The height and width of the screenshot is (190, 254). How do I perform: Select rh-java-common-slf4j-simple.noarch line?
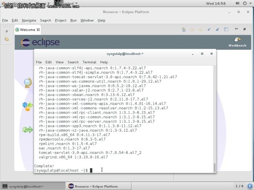point(96,72)
